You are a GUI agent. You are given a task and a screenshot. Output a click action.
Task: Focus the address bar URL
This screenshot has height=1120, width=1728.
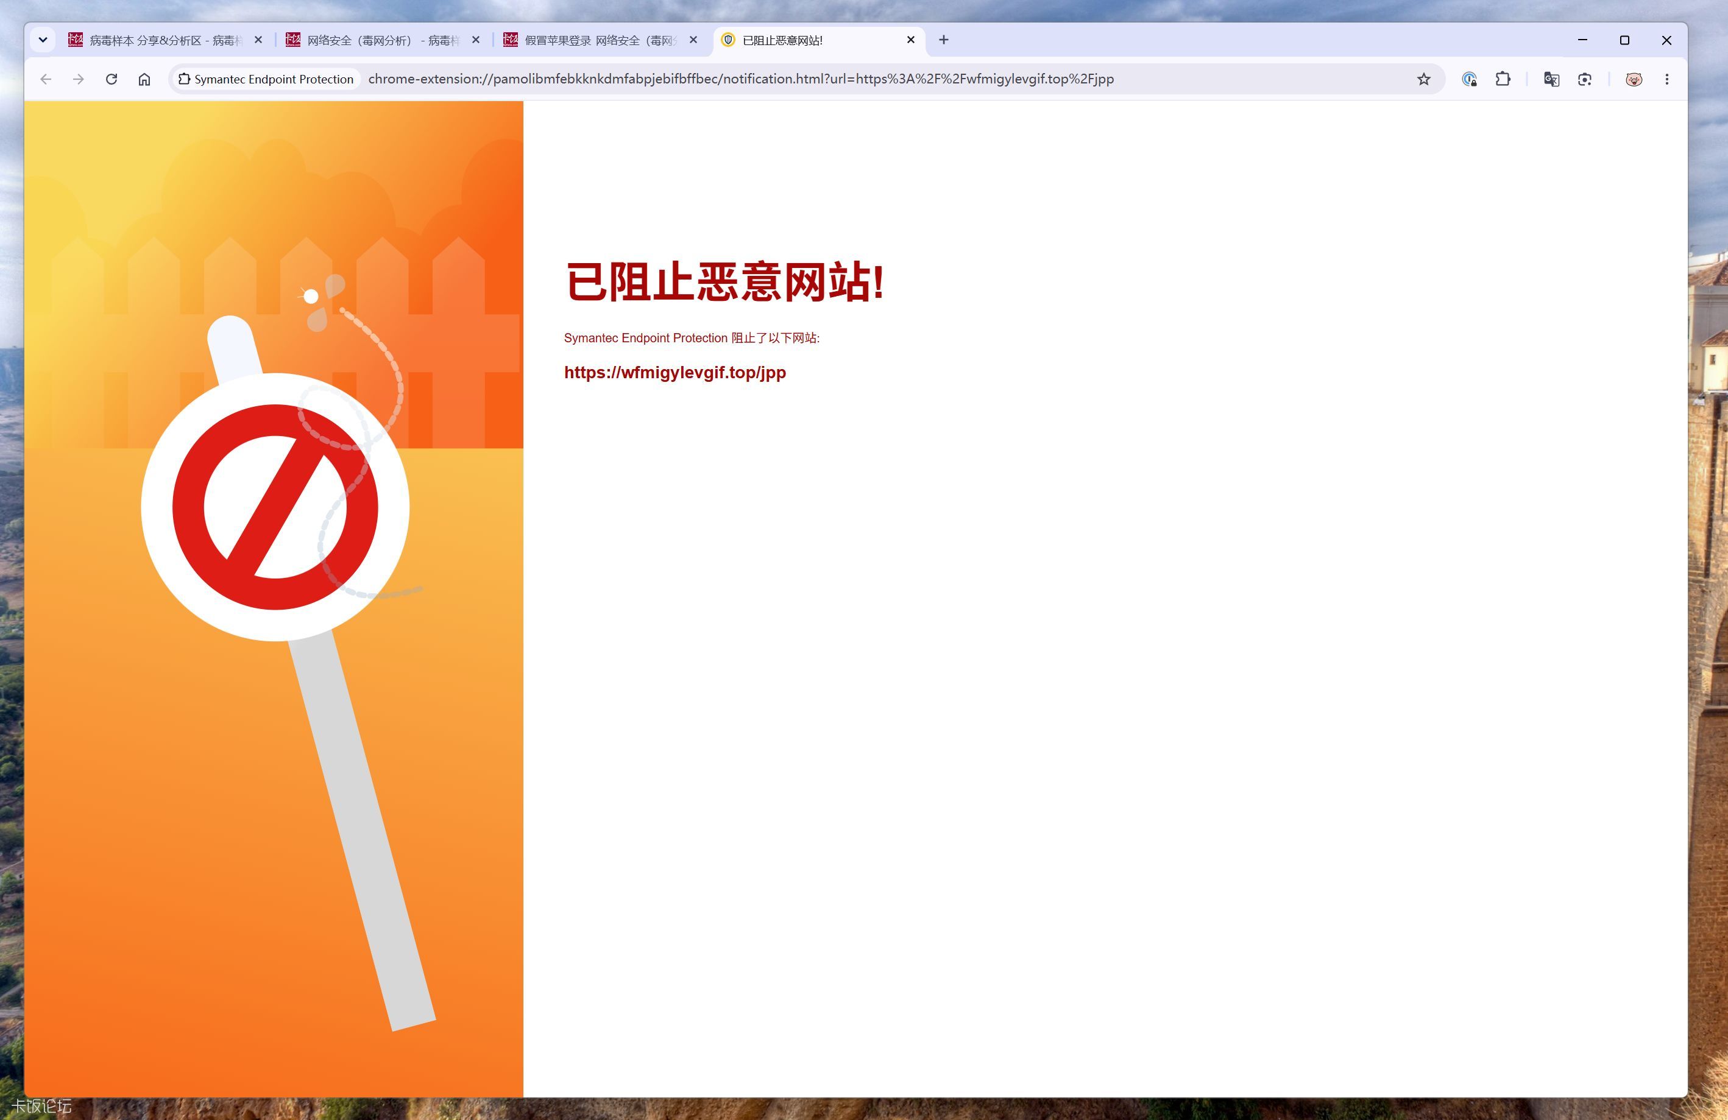[740, 79]
